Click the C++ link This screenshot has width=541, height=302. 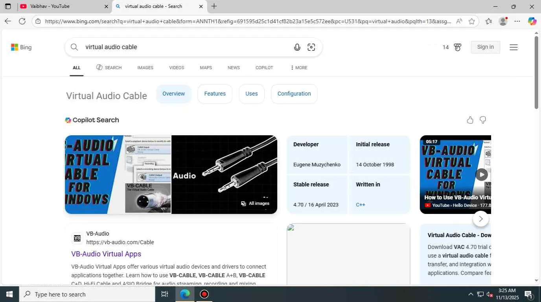(361, 204)
